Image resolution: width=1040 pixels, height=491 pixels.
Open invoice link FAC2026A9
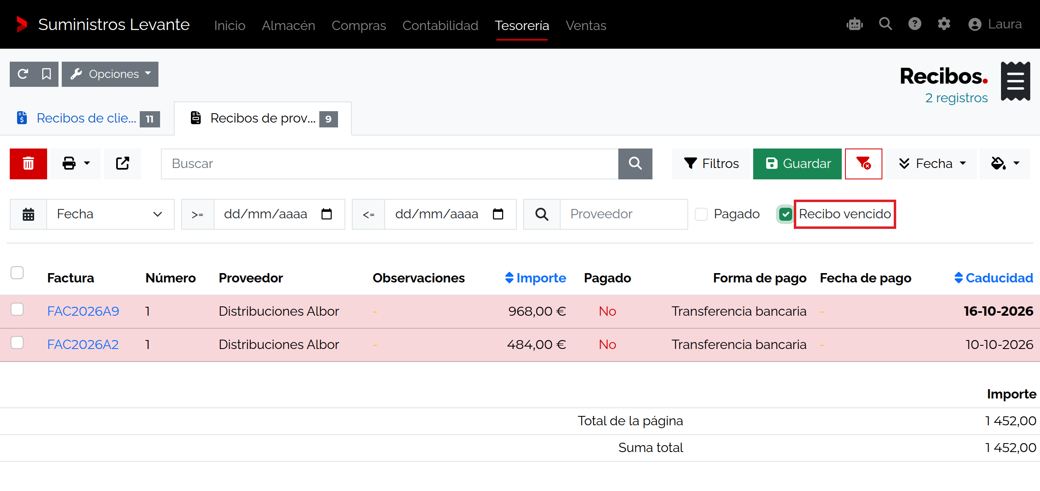tap(83, 311)
